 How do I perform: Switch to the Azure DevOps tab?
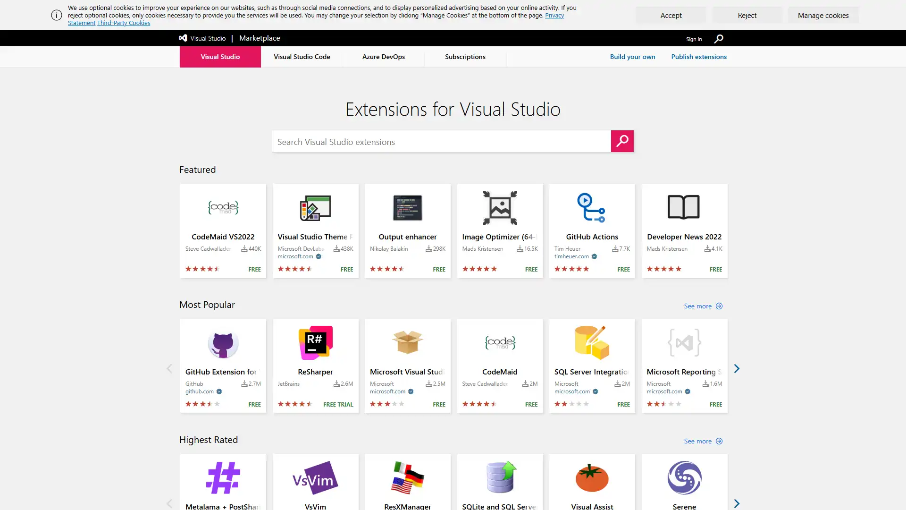384,57
